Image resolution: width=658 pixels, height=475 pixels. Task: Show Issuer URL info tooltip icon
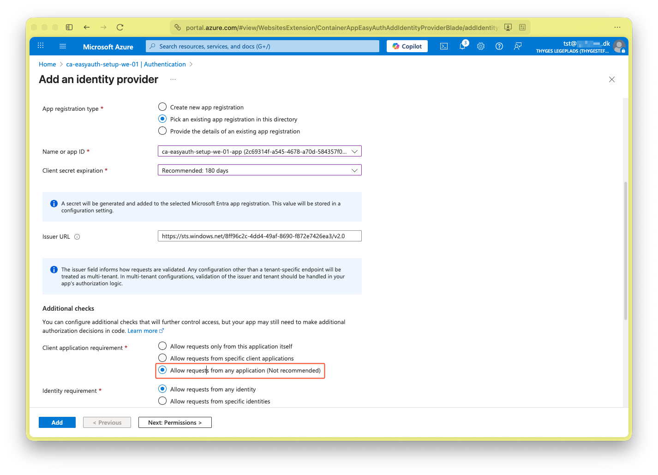click(x=77, y=237)
